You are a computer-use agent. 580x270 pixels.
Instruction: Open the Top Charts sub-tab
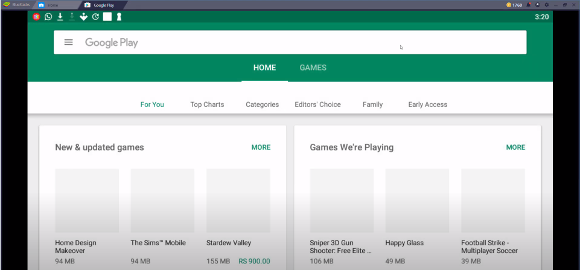tap(207, 104)
